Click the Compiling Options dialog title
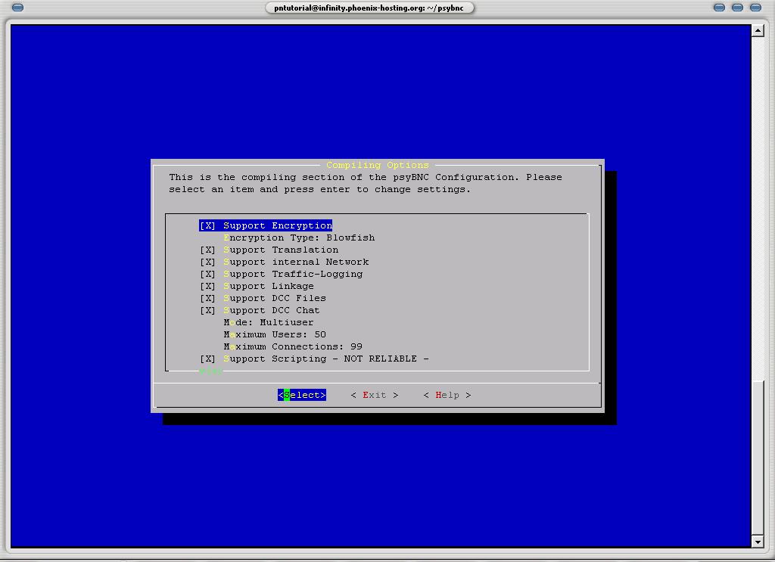This screenshot has width=775, height=562. [x=378, y=165]
